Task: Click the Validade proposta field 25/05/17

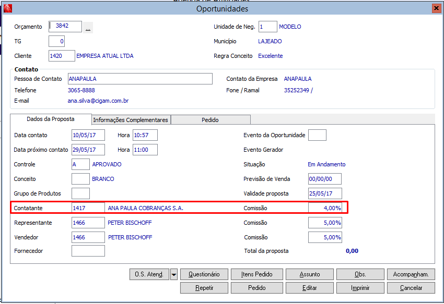Action: click(x=325, y=193)
